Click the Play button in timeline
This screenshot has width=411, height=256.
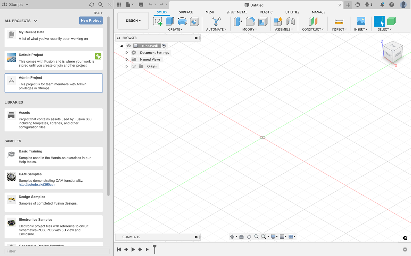click(x=133, y=249)
